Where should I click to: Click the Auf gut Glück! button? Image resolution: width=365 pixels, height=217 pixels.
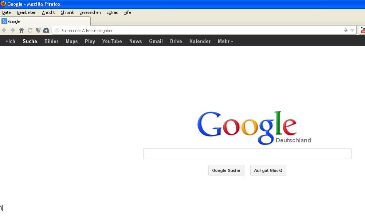pos(268,170)
